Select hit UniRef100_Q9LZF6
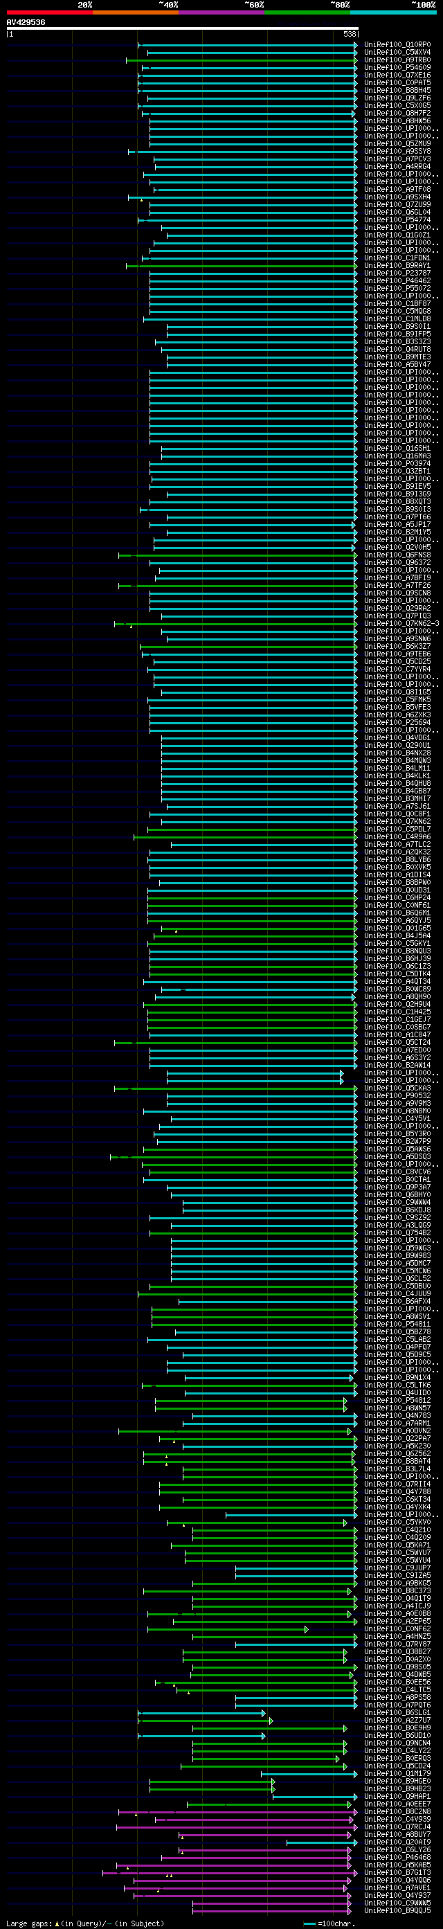 397,98
